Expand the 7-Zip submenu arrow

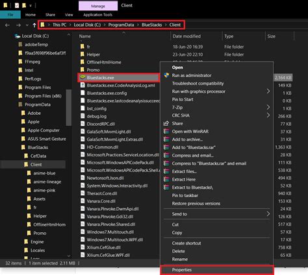tap(268, 107)
